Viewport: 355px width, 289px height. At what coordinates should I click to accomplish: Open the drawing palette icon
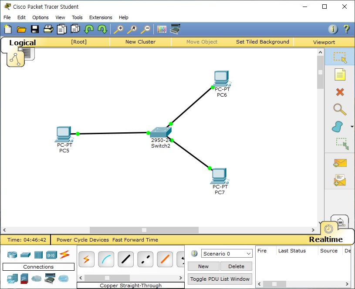tap(162, 29)
